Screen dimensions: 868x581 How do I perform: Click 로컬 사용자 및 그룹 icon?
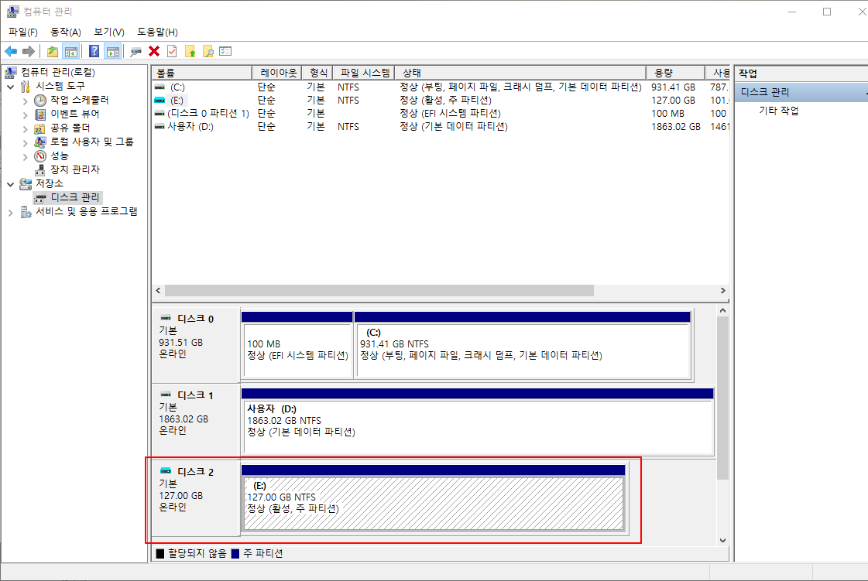[39, 142]
